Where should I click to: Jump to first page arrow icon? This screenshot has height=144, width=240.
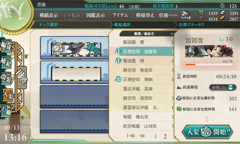tap(131, 136)
